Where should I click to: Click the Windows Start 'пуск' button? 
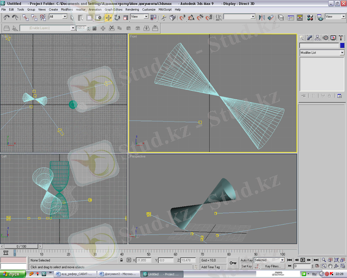click(12, 274)
